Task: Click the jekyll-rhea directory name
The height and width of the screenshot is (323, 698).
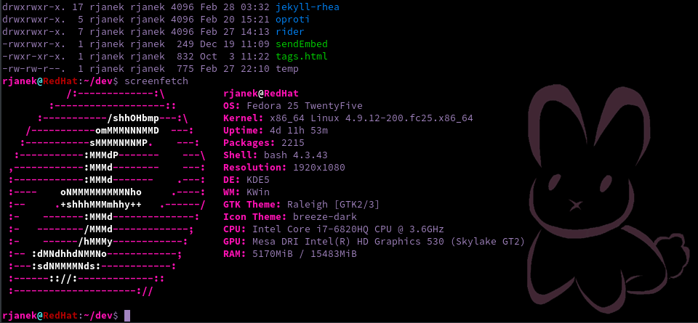Action: coord(308,7)
